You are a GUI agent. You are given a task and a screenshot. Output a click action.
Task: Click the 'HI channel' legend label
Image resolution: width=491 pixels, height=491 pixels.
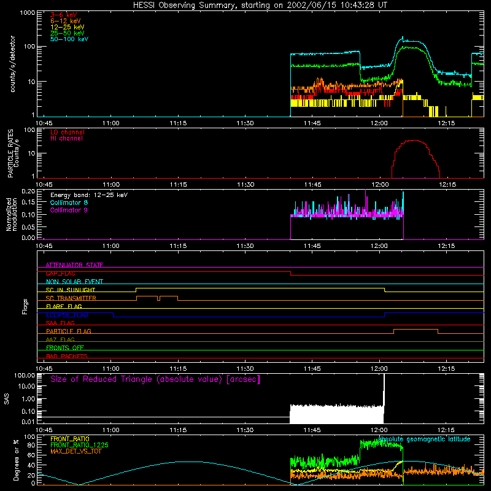tap(66, 139)
